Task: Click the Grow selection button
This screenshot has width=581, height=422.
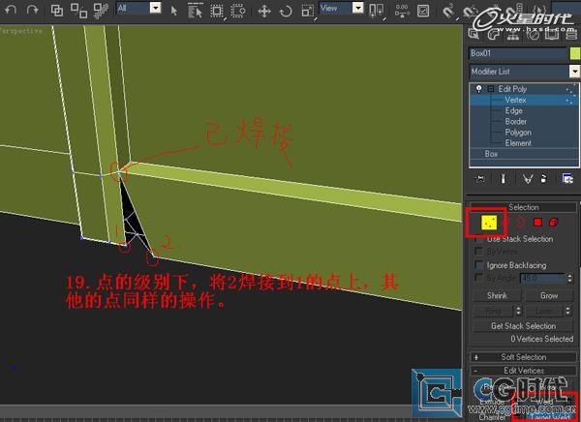Action: pyautogui.click(x=549, y=295)
